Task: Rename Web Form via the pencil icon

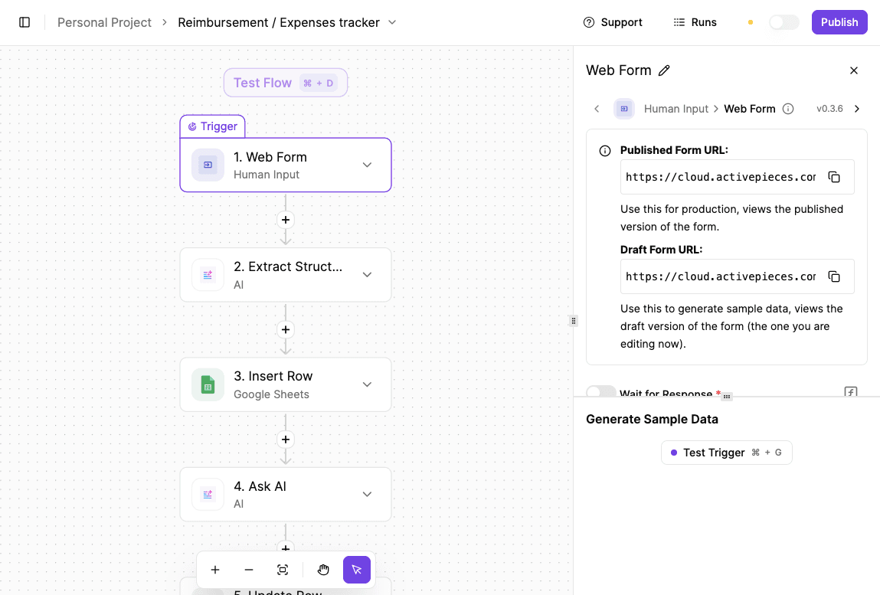Action: click(x=663, y=70)
